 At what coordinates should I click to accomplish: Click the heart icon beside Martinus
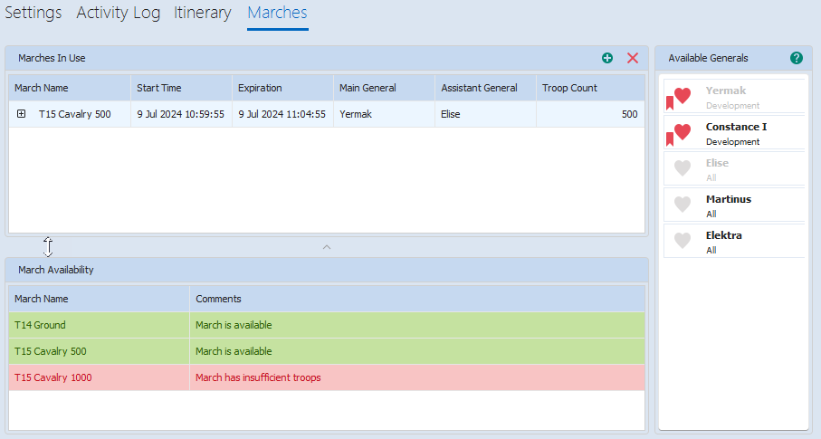(x=683, y=205)
